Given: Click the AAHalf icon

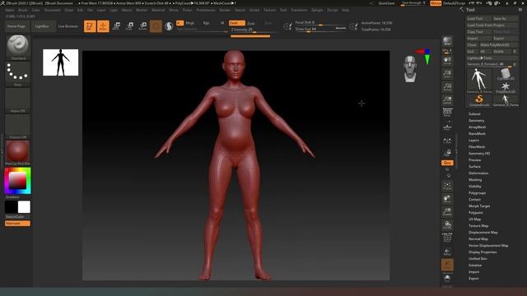Looking at the screenshot, I should point(447,100).
